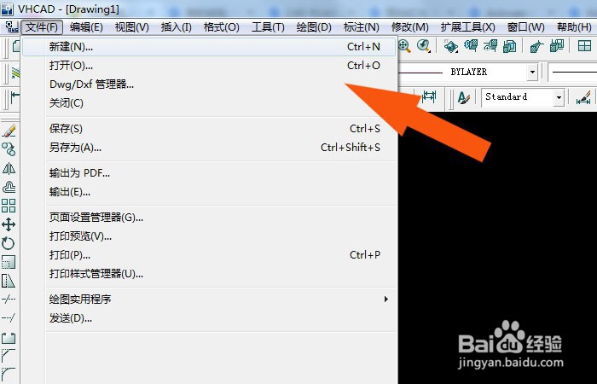Image resolution: width=597 pixels, height=384 pixels.
Task: Select the Trim tool
Action: (x=9, y=299)
